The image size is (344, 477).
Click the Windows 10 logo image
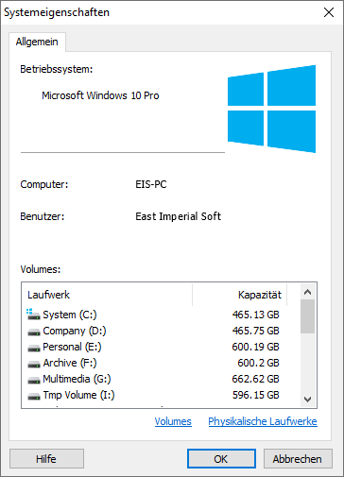tap(271, 109)
